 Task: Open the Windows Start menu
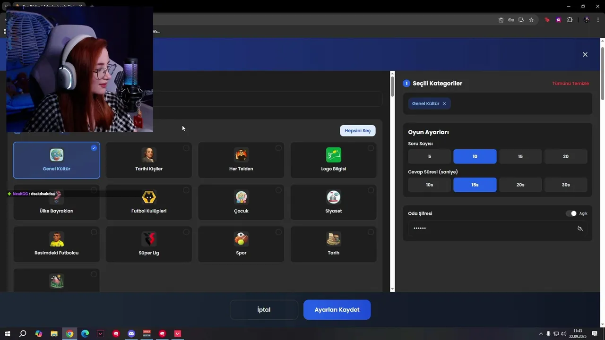coord(8,334)
